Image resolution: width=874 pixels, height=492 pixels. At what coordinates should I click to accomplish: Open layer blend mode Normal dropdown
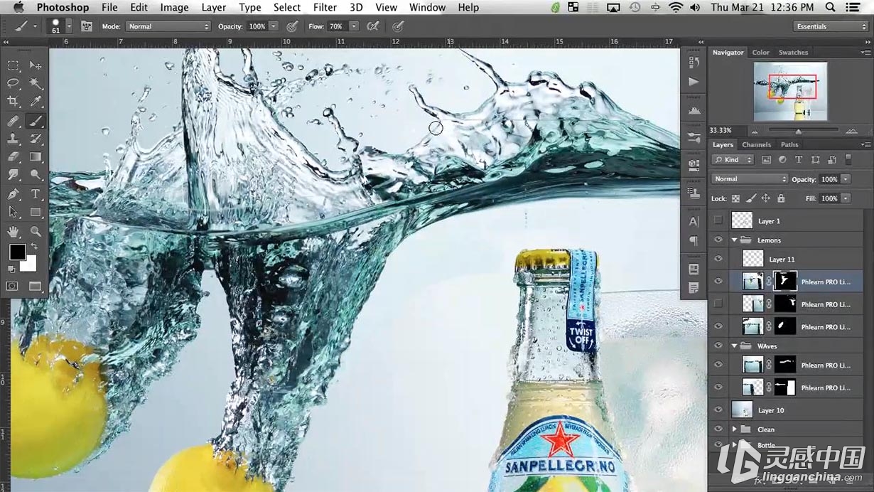point(750,179)
